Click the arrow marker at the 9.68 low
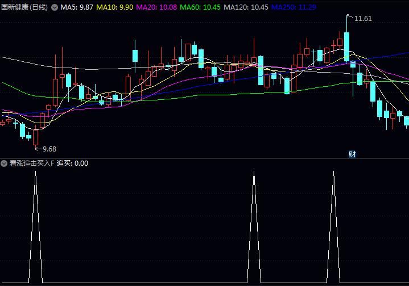 tap(38, 149)
